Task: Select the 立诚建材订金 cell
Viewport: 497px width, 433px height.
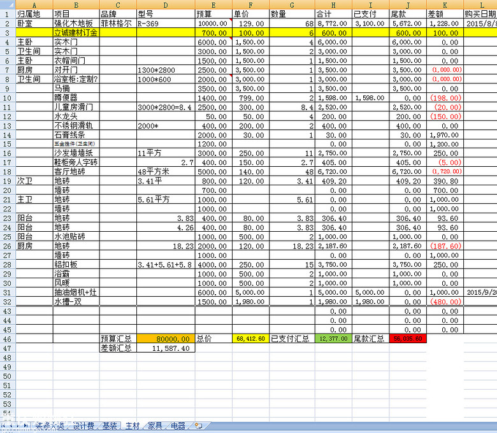Action: pos(75,32)
